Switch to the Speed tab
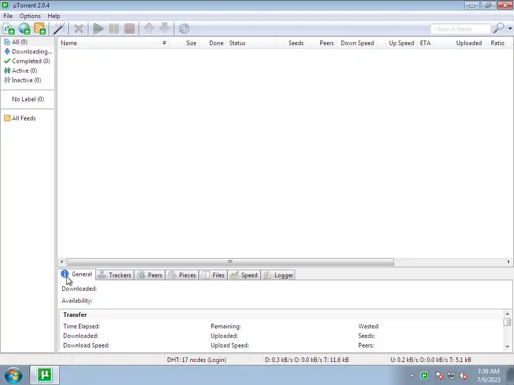The image size is (514, 385). click(244, 275)
